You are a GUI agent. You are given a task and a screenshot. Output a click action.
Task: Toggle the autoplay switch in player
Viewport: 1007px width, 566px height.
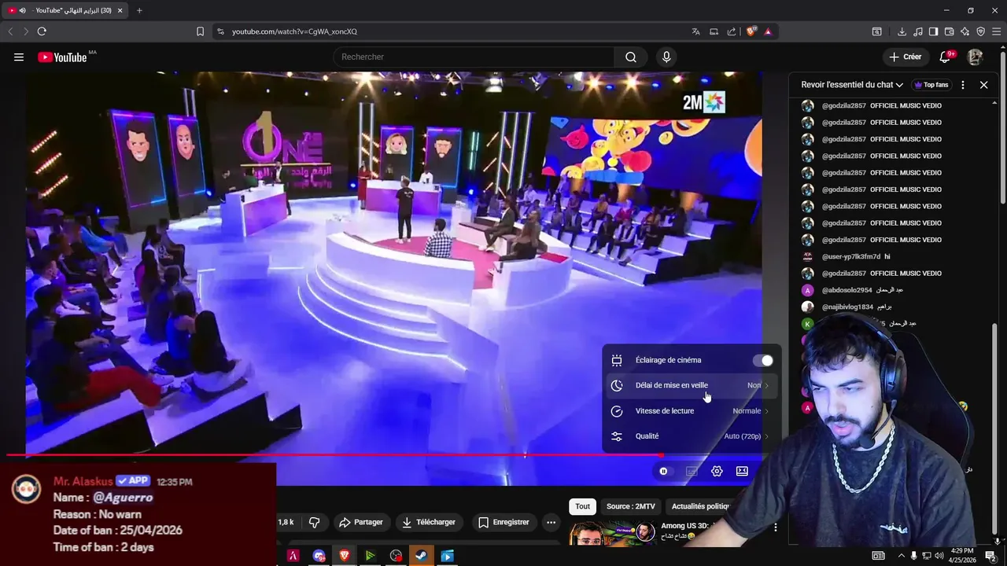click(666, 471)
